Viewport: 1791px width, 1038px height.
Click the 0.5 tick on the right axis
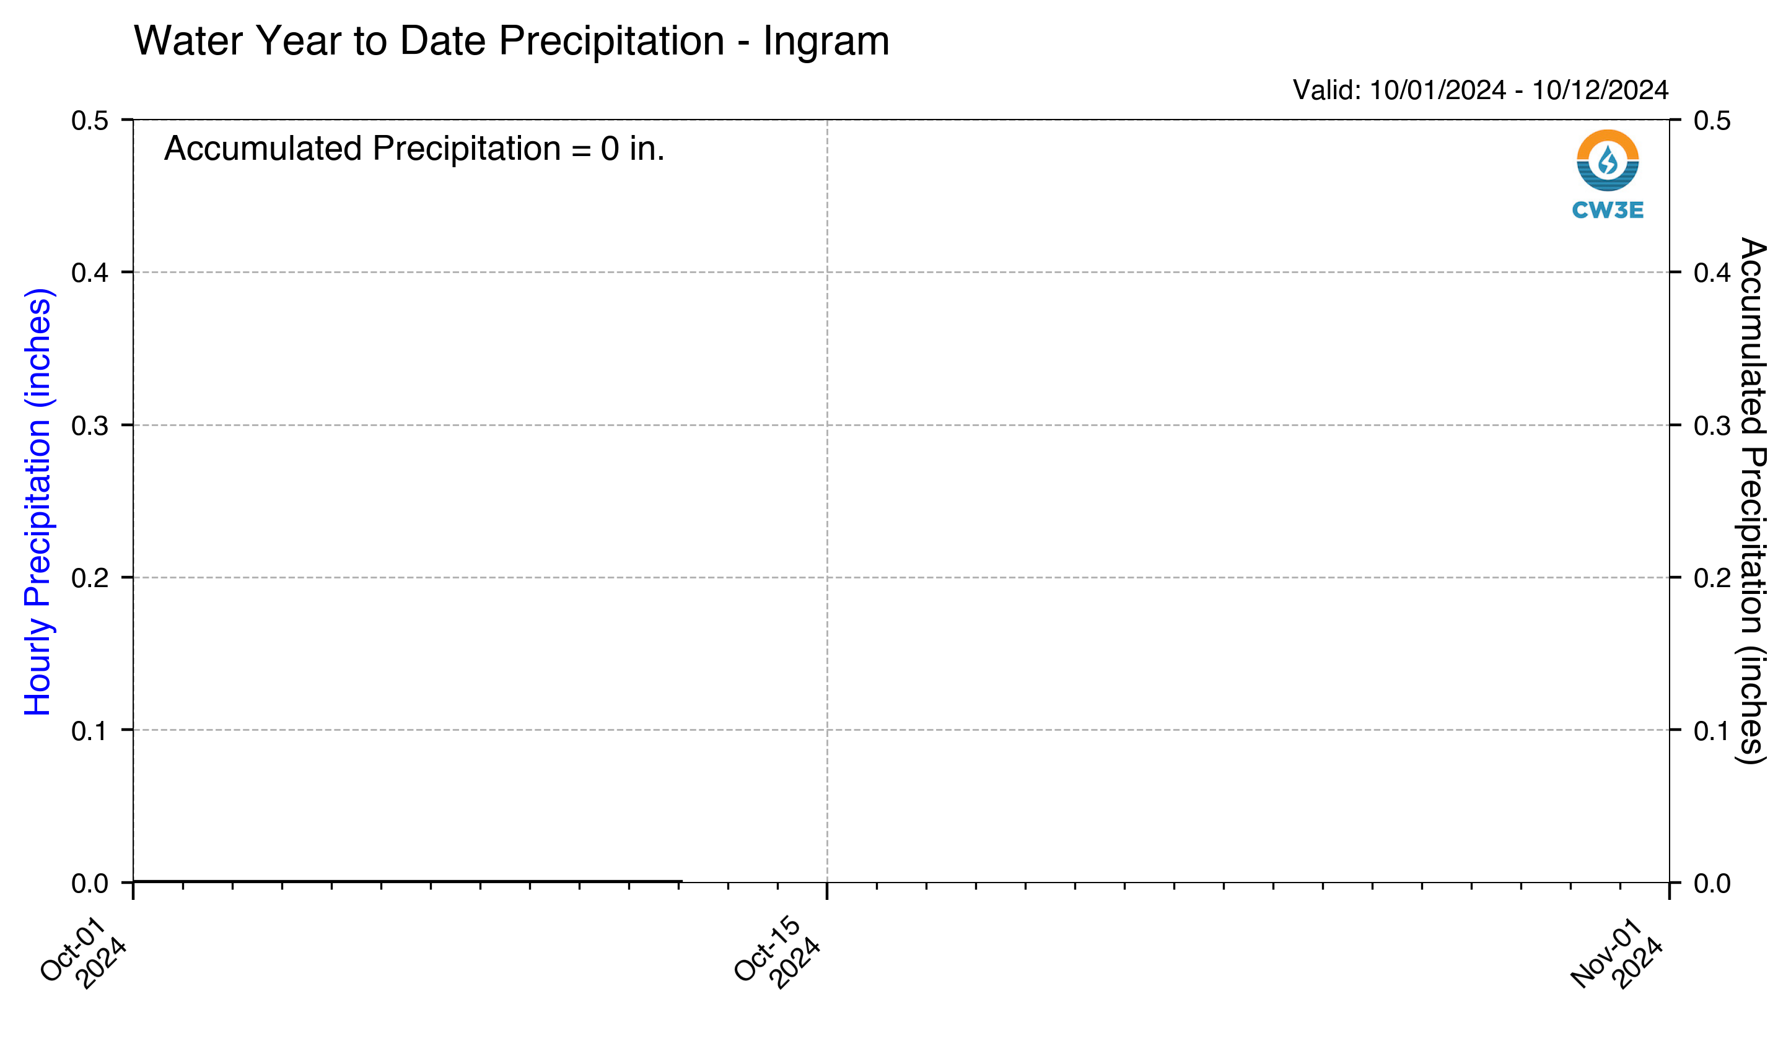(x=1713, y=120)
